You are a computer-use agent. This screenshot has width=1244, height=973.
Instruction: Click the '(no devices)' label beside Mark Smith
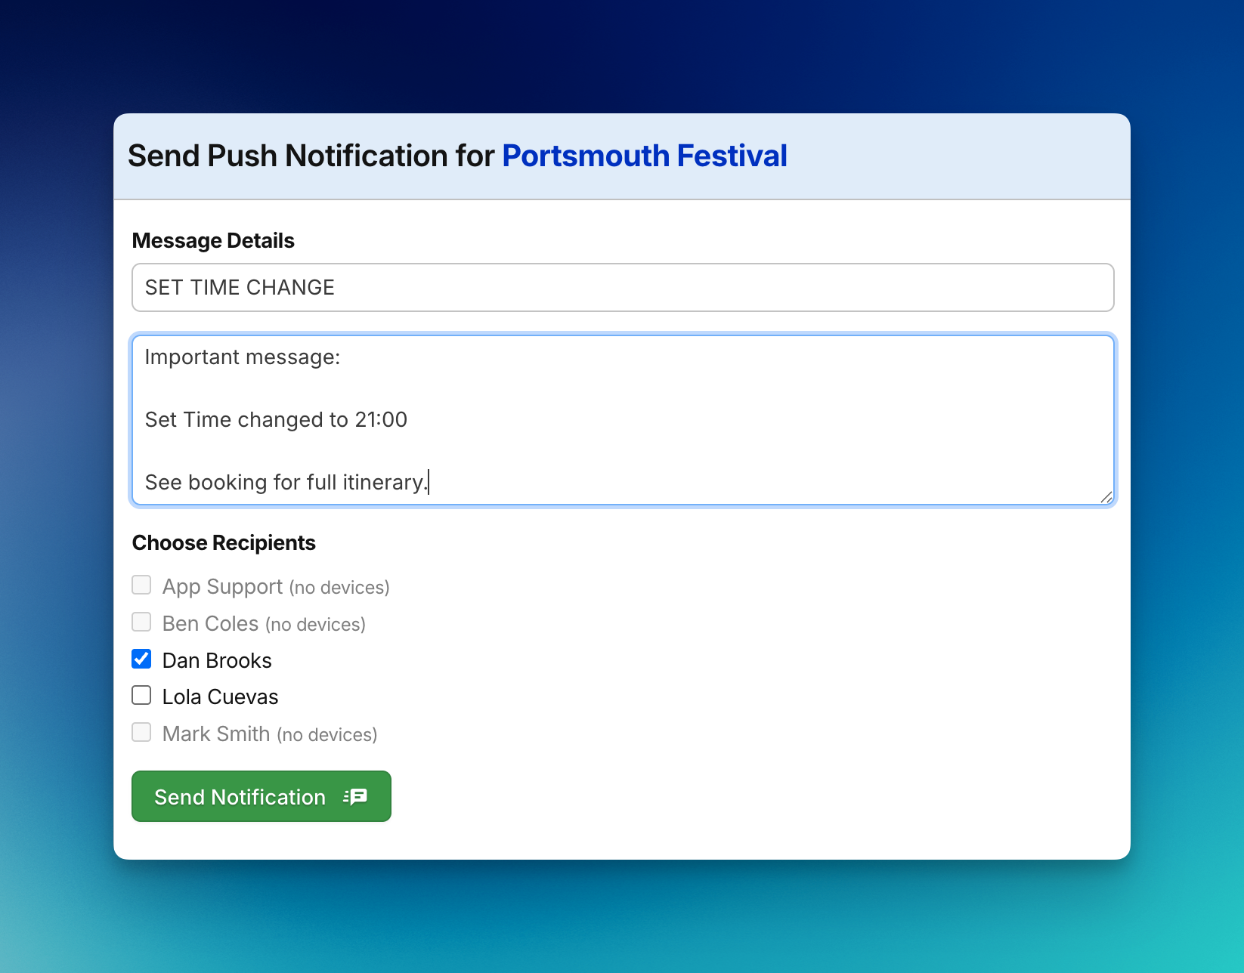click(326, 734)
